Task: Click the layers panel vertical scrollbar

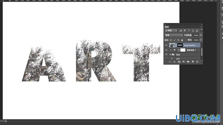Action: [202, 52]
